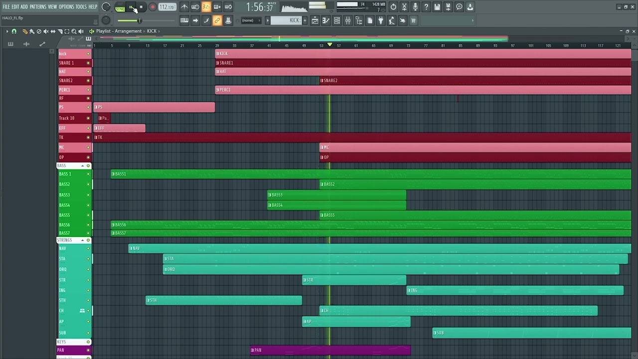Select the playlist slip tool
Image resolution: width=638 pixels, height=359 pixels.
pos(53,31)
